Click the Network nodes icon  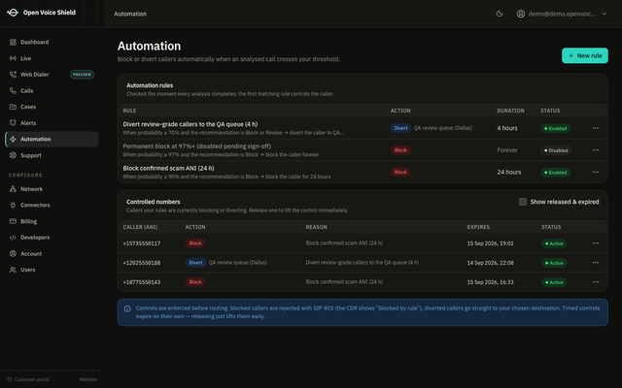coord(13,189)
